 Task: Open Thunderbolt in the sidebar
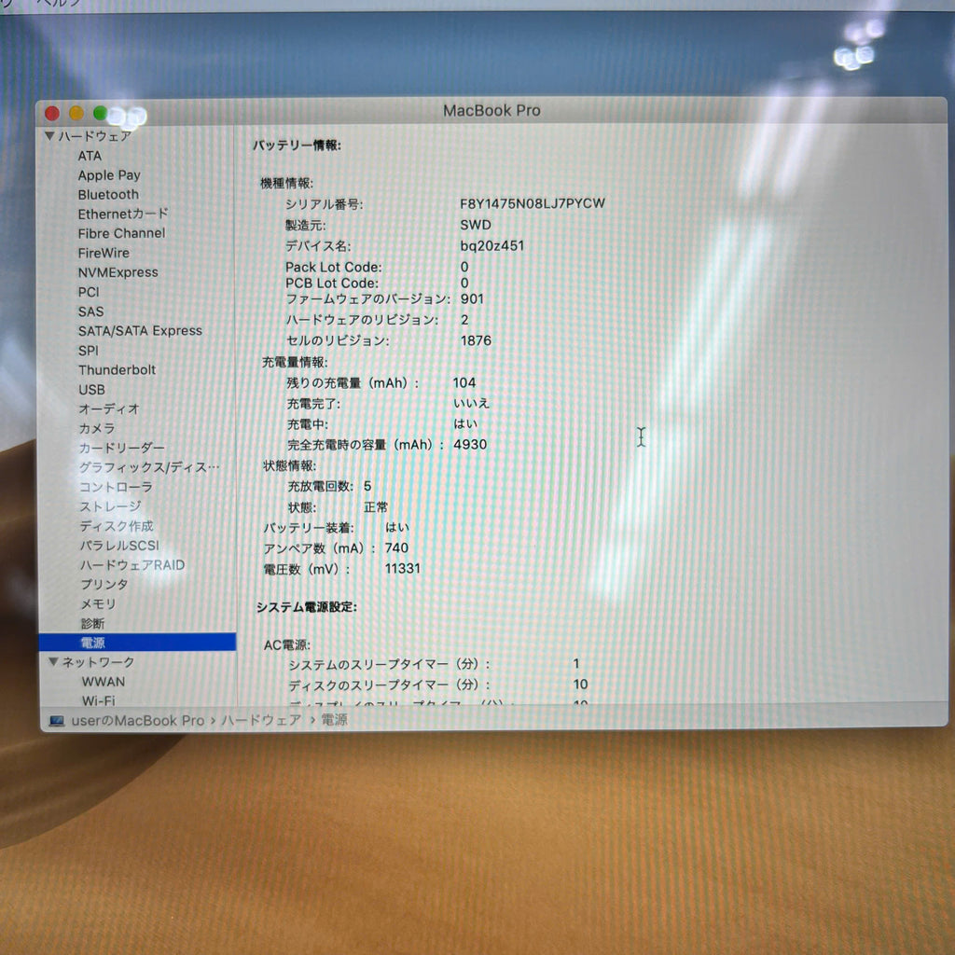[x=117, y=369]
